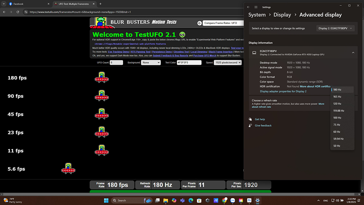Image resolution: width=364 pixels, height=205 pixels.
Task: Select 119.88 Hz refresh rate
Action: click(x=342, y=111)
